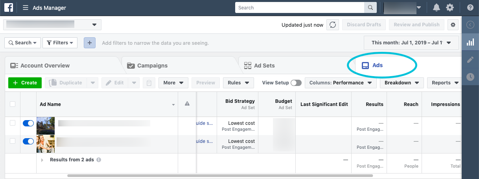
Task: Open the charts icon in right sidebar
Action: pyautogui.click(x=470, y=42)
